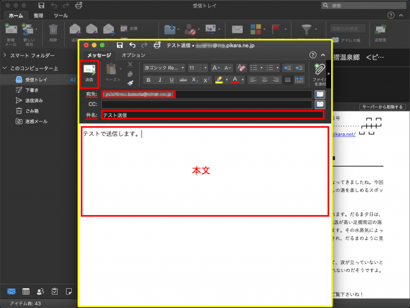Click the red font color swatch

pos(235,80)
